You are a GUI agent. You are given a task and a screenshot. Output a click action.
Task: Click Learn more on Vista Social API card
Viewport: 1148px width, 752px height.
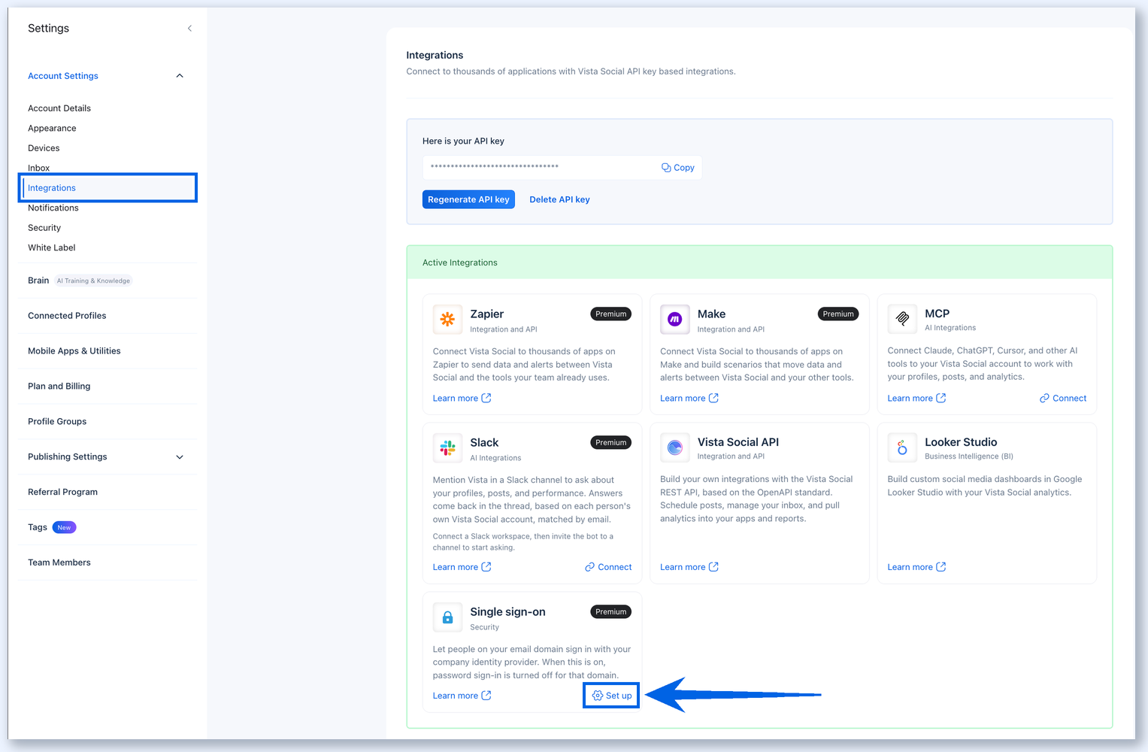point(689,567)
